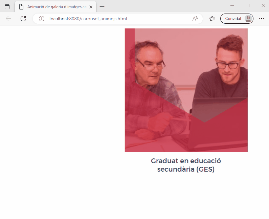View site information icon in the address bar
The height and width of the screenshot is (219, 269).
click(x=42, y=19)
